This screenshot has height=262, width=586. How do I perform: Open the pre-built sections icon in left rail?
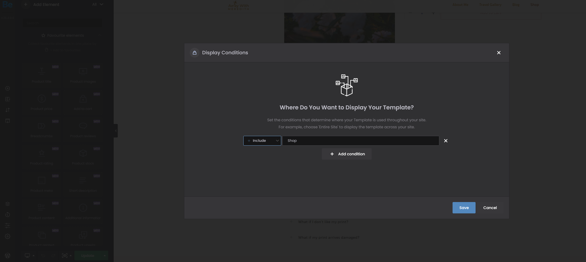click(8, 99)
